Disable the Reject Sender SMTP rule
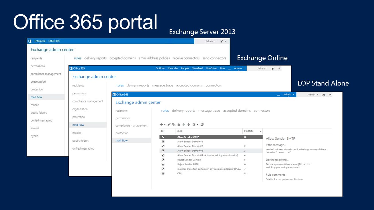 (x=163, y=165)
